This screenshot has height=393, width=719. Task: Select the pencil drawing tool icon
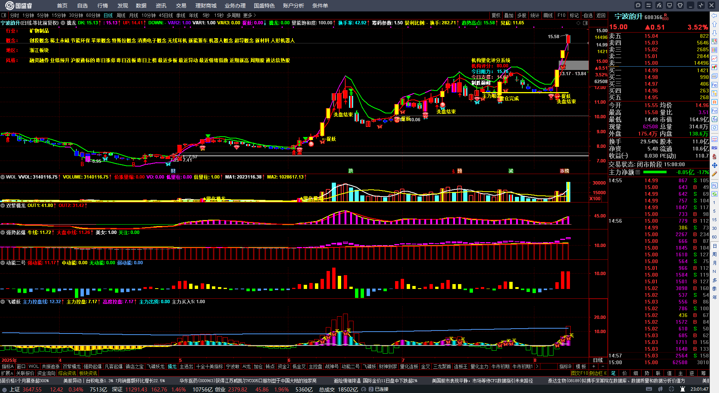click(x=715, y=174)
